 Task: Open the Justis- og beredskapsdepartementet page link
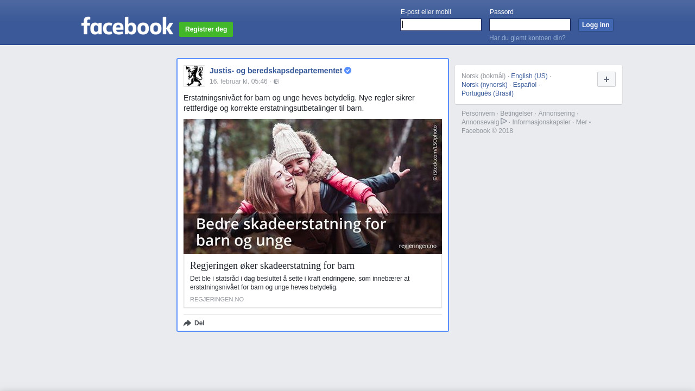point(276,71)
